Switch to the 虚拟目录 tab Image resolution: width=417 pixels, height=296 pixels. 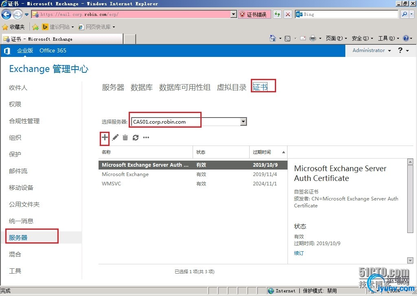tap(232, 87)
